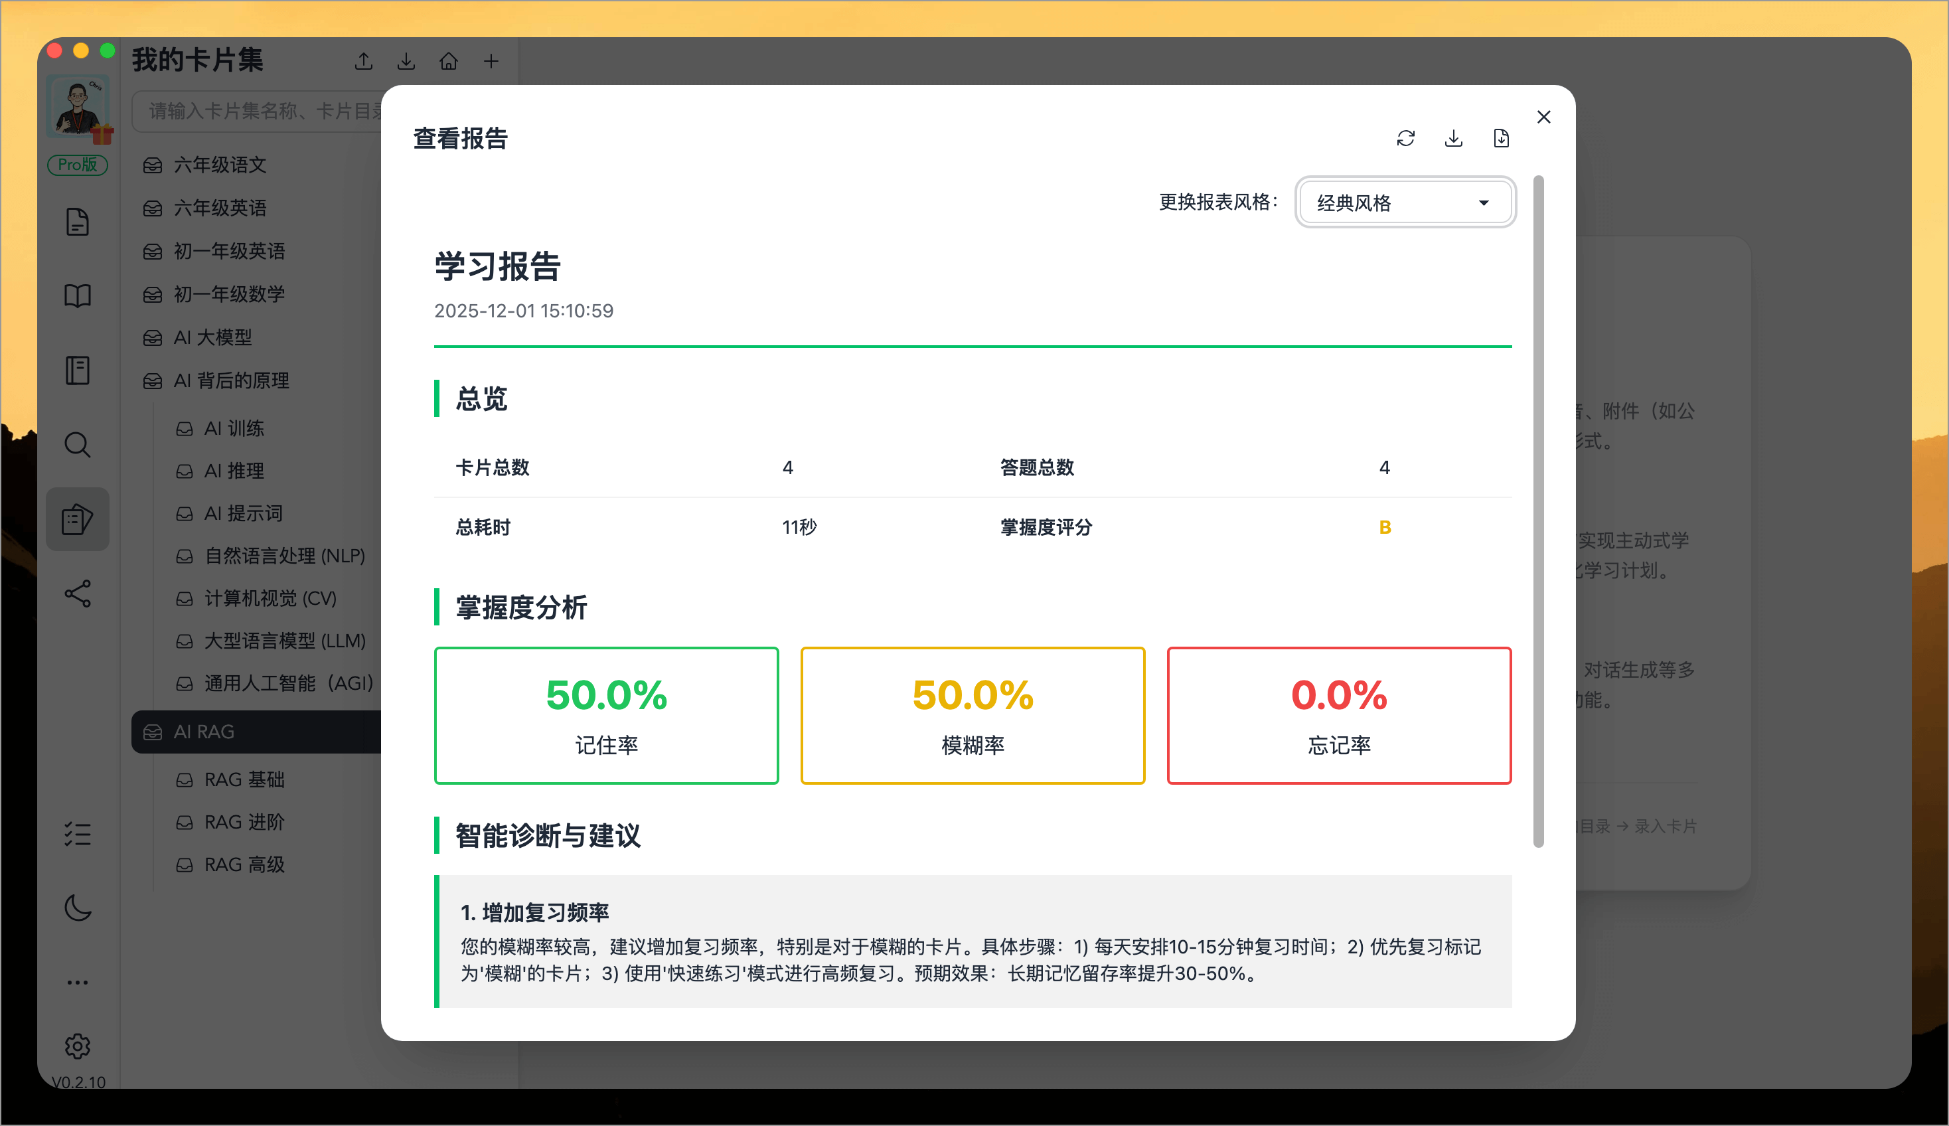Toggle dark mode with the moon icon
1949x1126 pixels.
pos(78,910)
